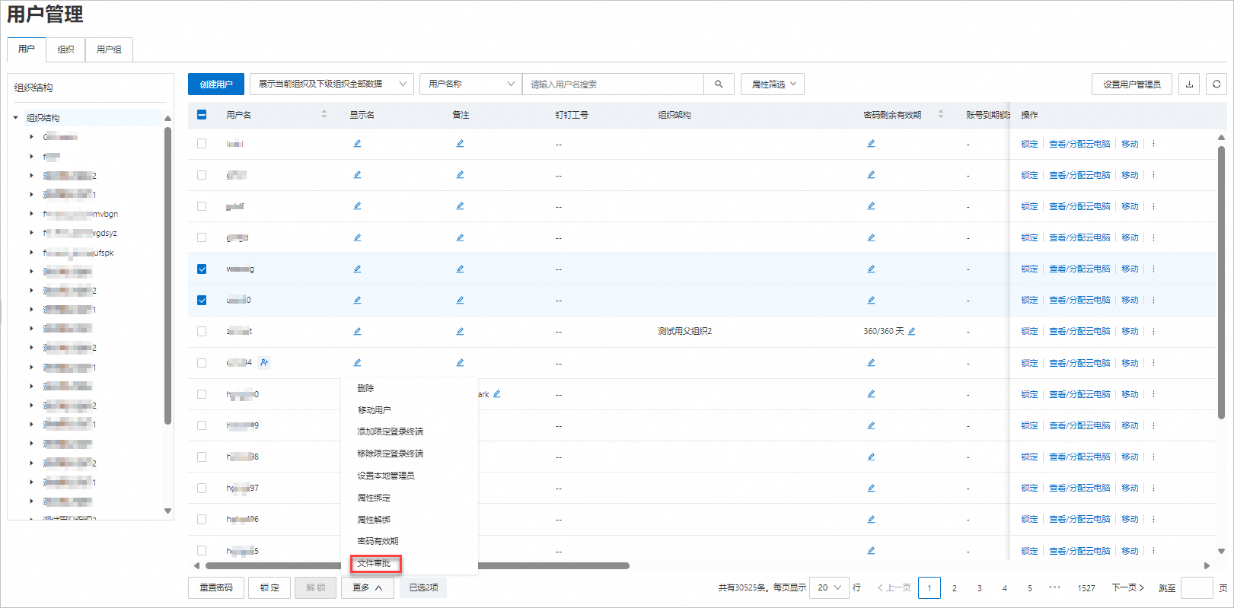Edit password validity of checked user ending in g

[871, 269]
